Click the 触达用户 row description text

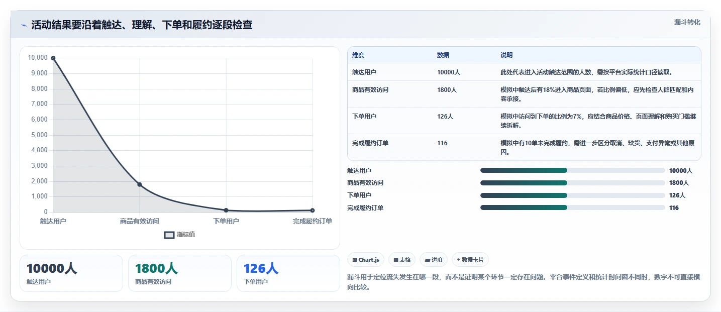point(586,72)
